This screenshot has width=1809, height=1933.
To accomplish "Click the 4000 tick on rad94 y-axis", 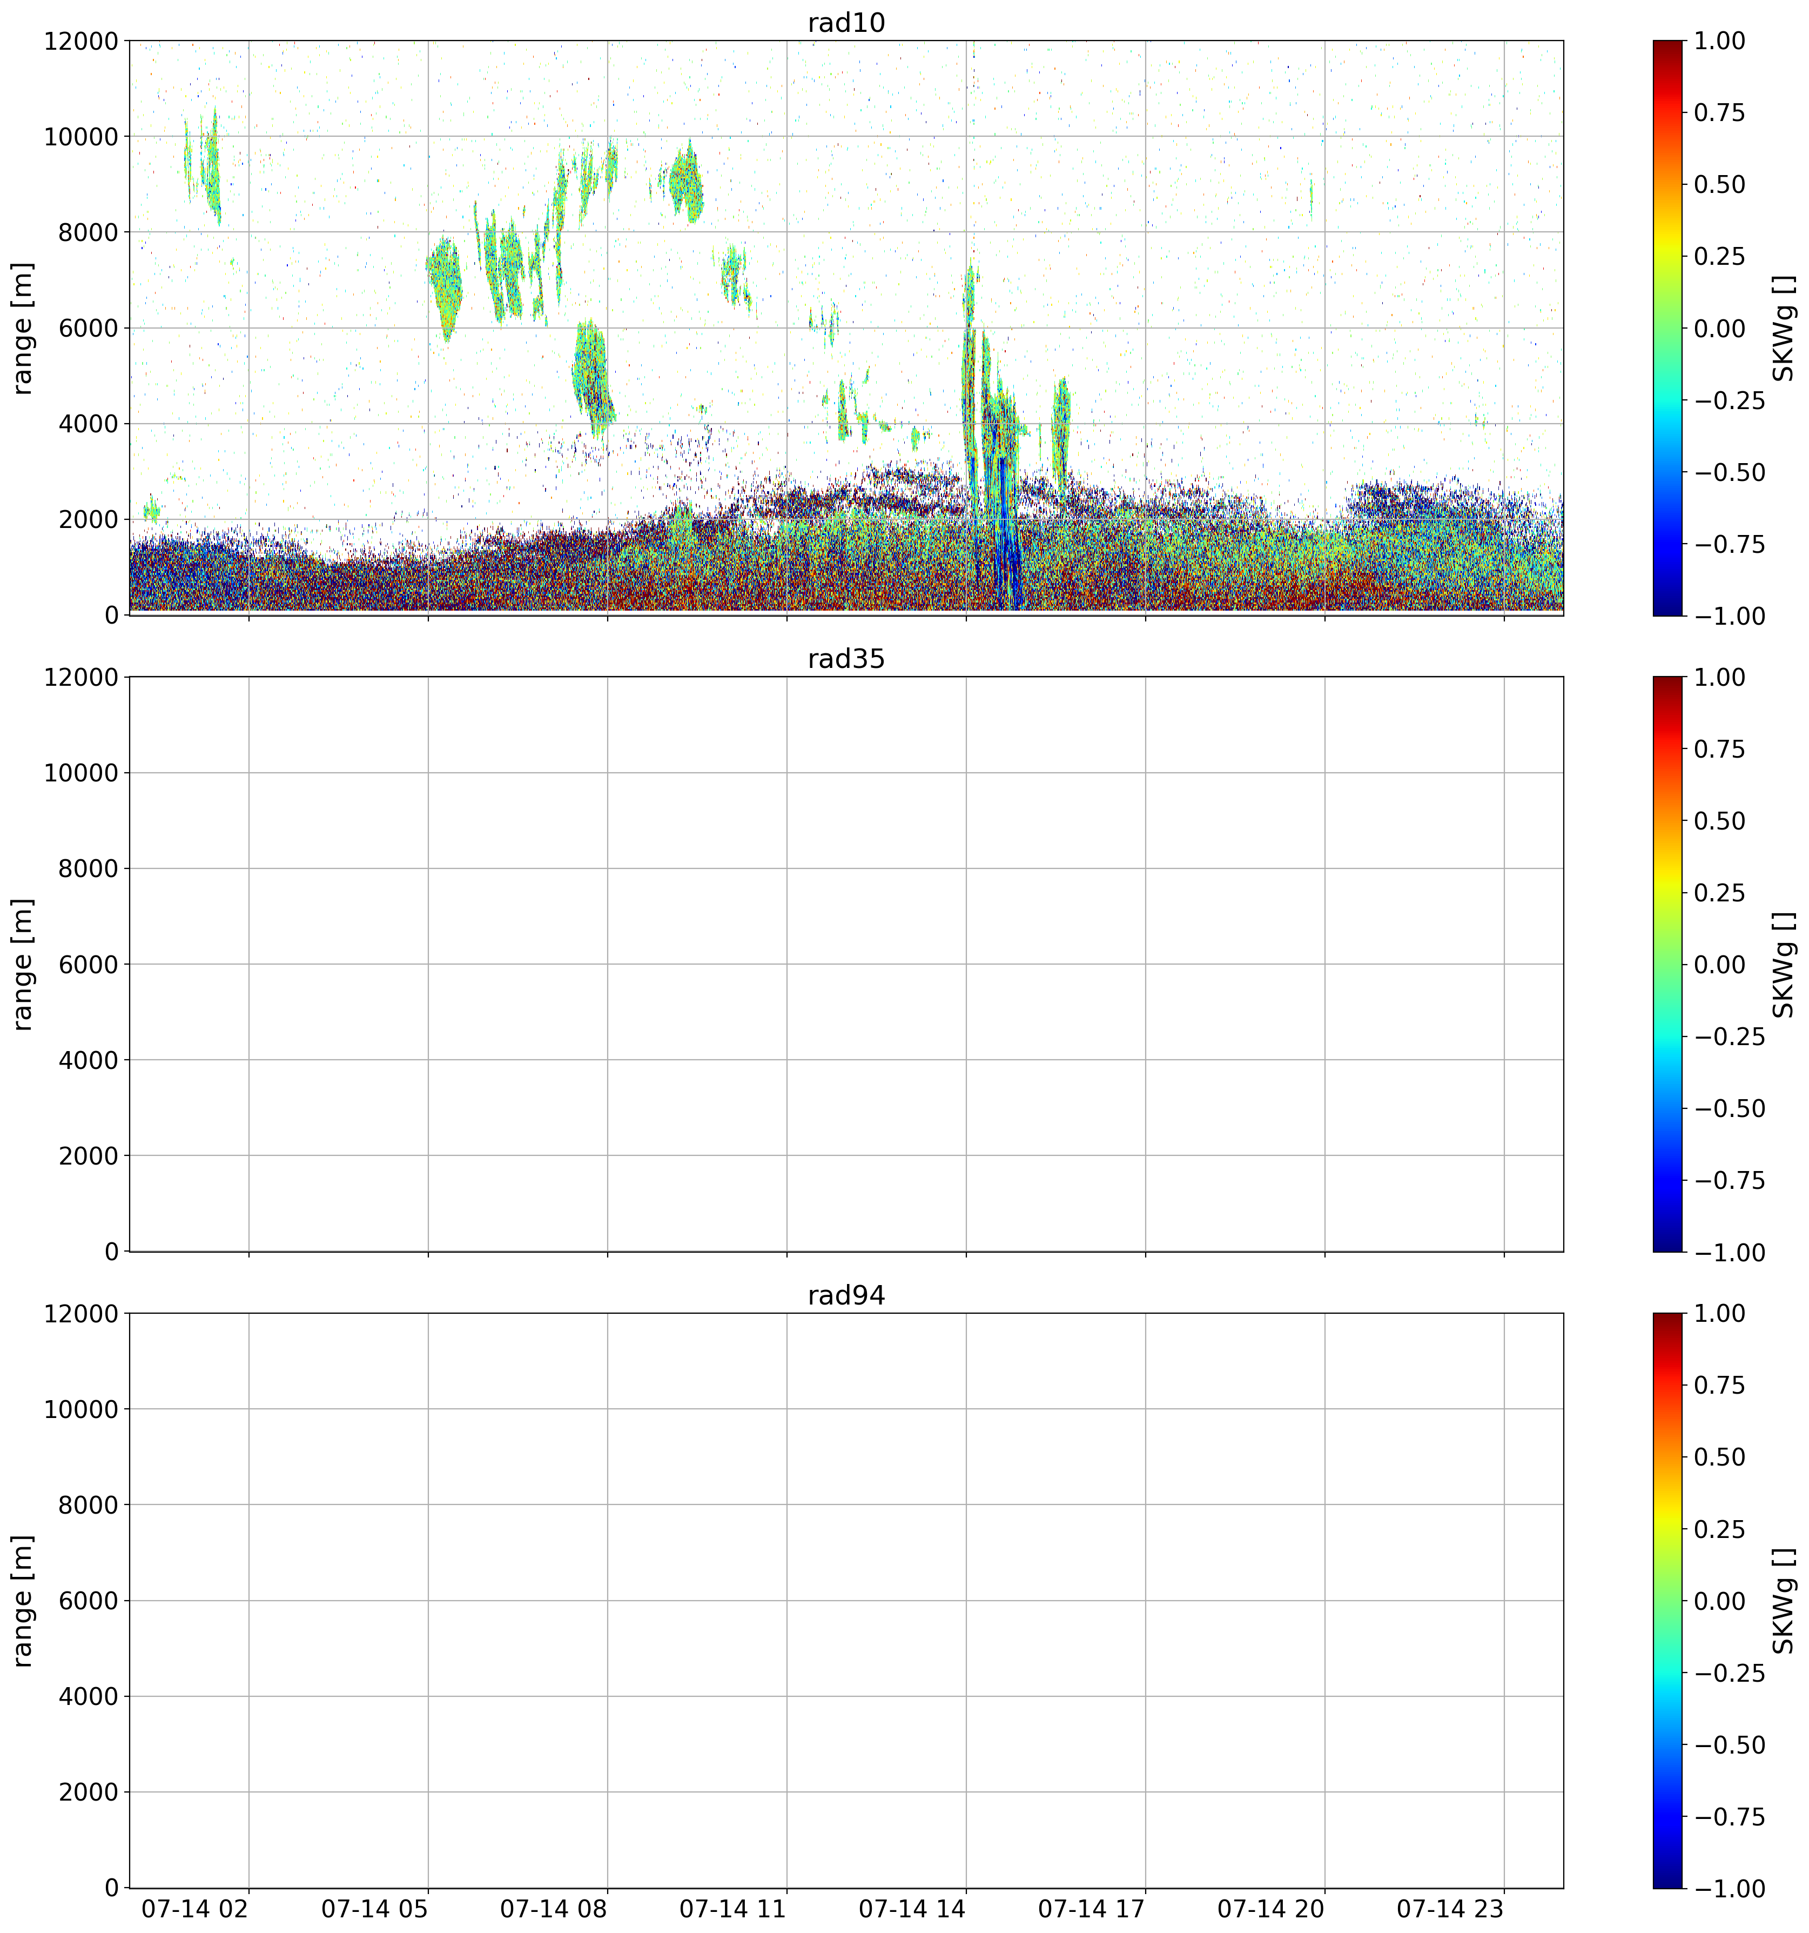I will pos(89,1697).
